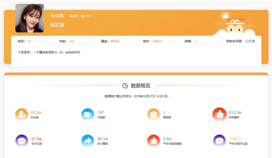Click the orange followers icon beside 65.0w
This screenshot has height=158, width=272.
[x=22, y=114]
